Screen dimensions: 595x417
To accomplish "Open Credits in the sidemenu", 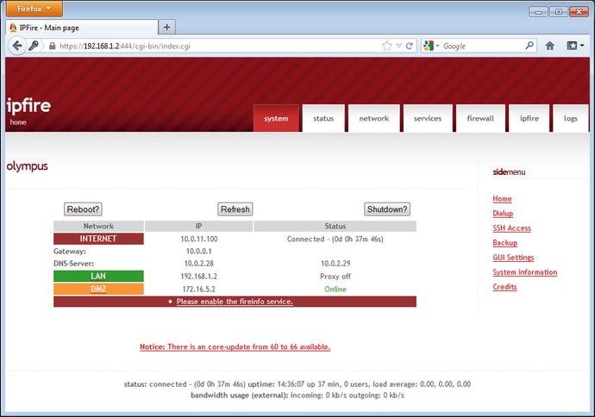I will (x=504, y=287).
